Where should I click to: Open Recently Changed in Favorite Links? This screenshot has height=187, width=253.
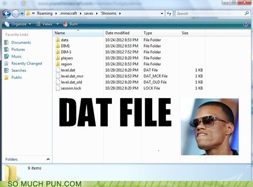point(27,64)
